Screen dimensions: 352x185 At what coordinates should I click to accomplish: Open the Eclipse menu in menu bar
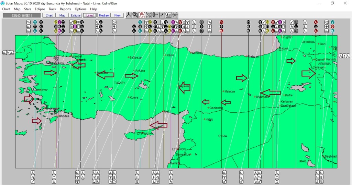[40, 9]
